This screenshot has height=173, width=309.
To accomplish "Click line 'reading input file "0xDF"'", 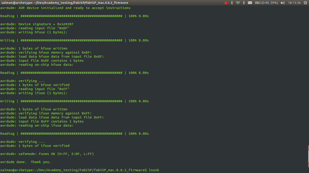I will pos(35,28).
